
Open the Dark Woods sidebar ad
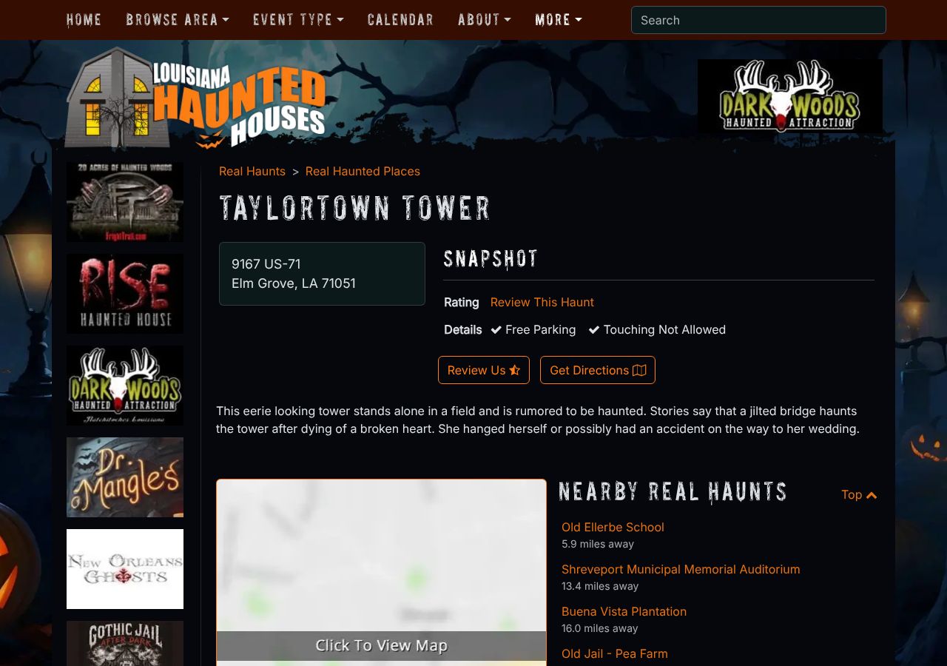point(125,386)
